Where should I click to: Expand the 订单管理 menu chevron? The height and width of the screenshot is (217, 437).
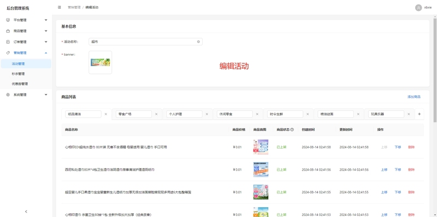coord(46,42)
